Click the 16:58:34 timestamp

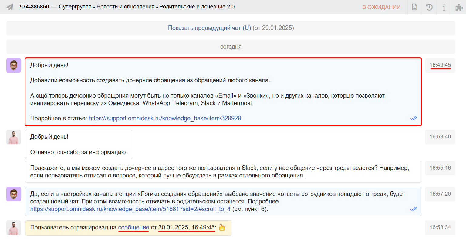(x=440, y=227)
